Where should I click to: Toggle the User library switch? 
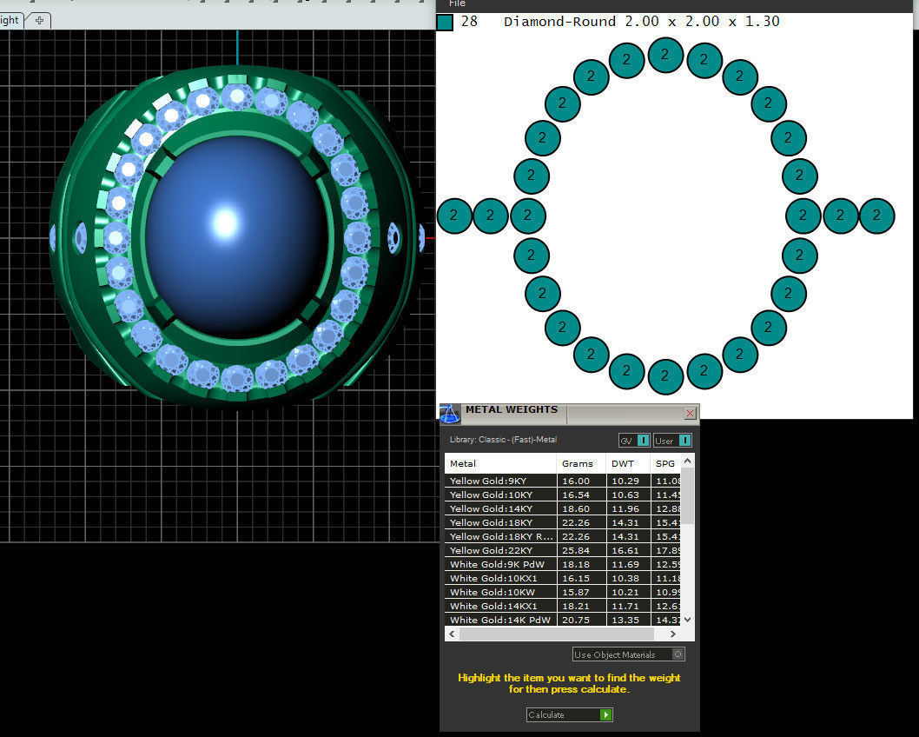(673, 441)
